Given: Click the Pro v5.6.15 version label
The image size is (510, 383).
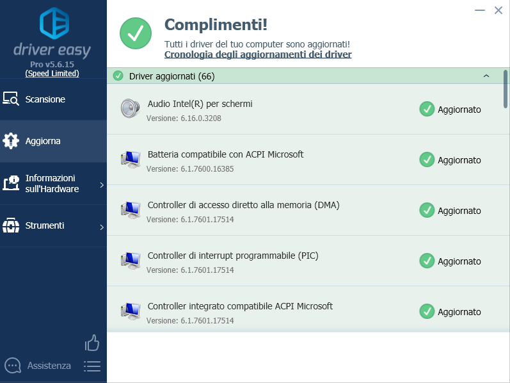Looking at the screenshot, I should pyautogui.click(x=52, y=64).
